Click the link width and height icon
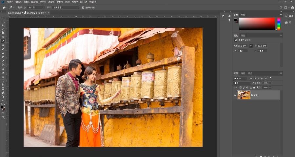This screenshot has height=157, width=295. [x=251, y=46]
